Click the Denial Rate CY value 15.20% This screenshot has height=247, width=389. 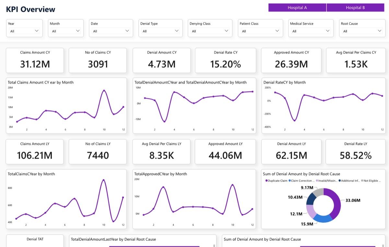point(226,64)
